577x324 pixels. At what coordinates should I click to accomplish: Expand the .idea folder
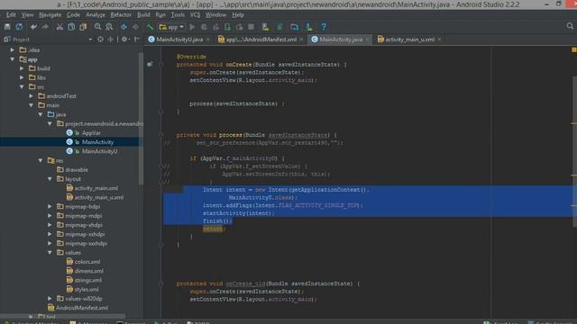click(x=12, y=49)
